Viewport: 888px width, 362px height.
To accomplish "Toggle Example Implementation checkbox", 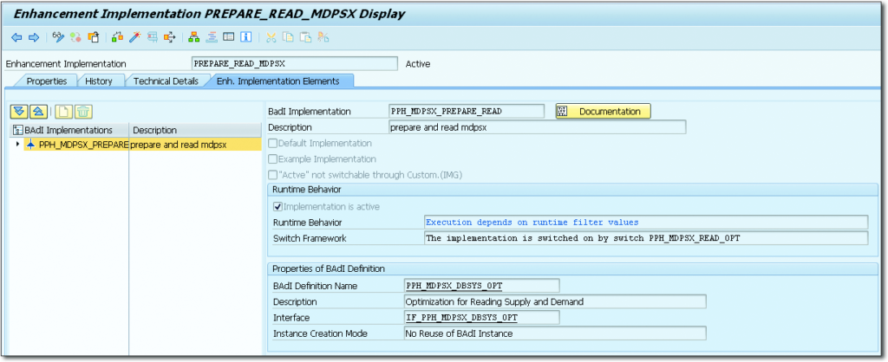I will 273,159.
